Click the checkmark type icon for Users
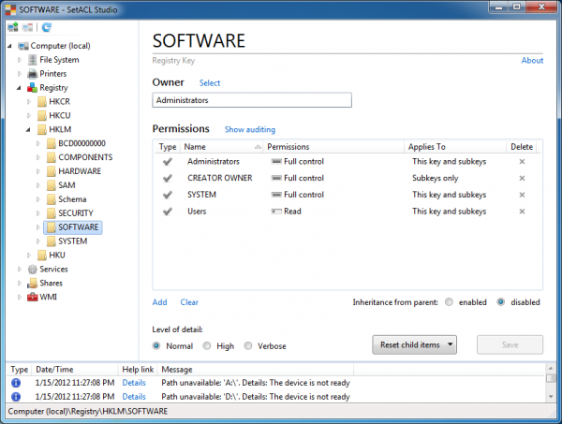 click(168, 212)
